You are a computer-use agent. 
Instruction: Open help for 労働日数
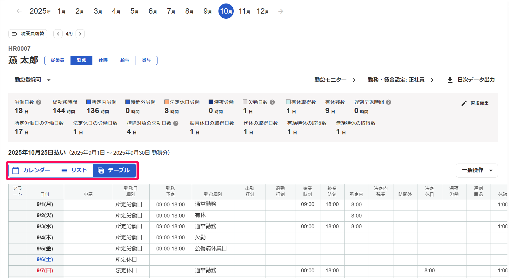39,102
